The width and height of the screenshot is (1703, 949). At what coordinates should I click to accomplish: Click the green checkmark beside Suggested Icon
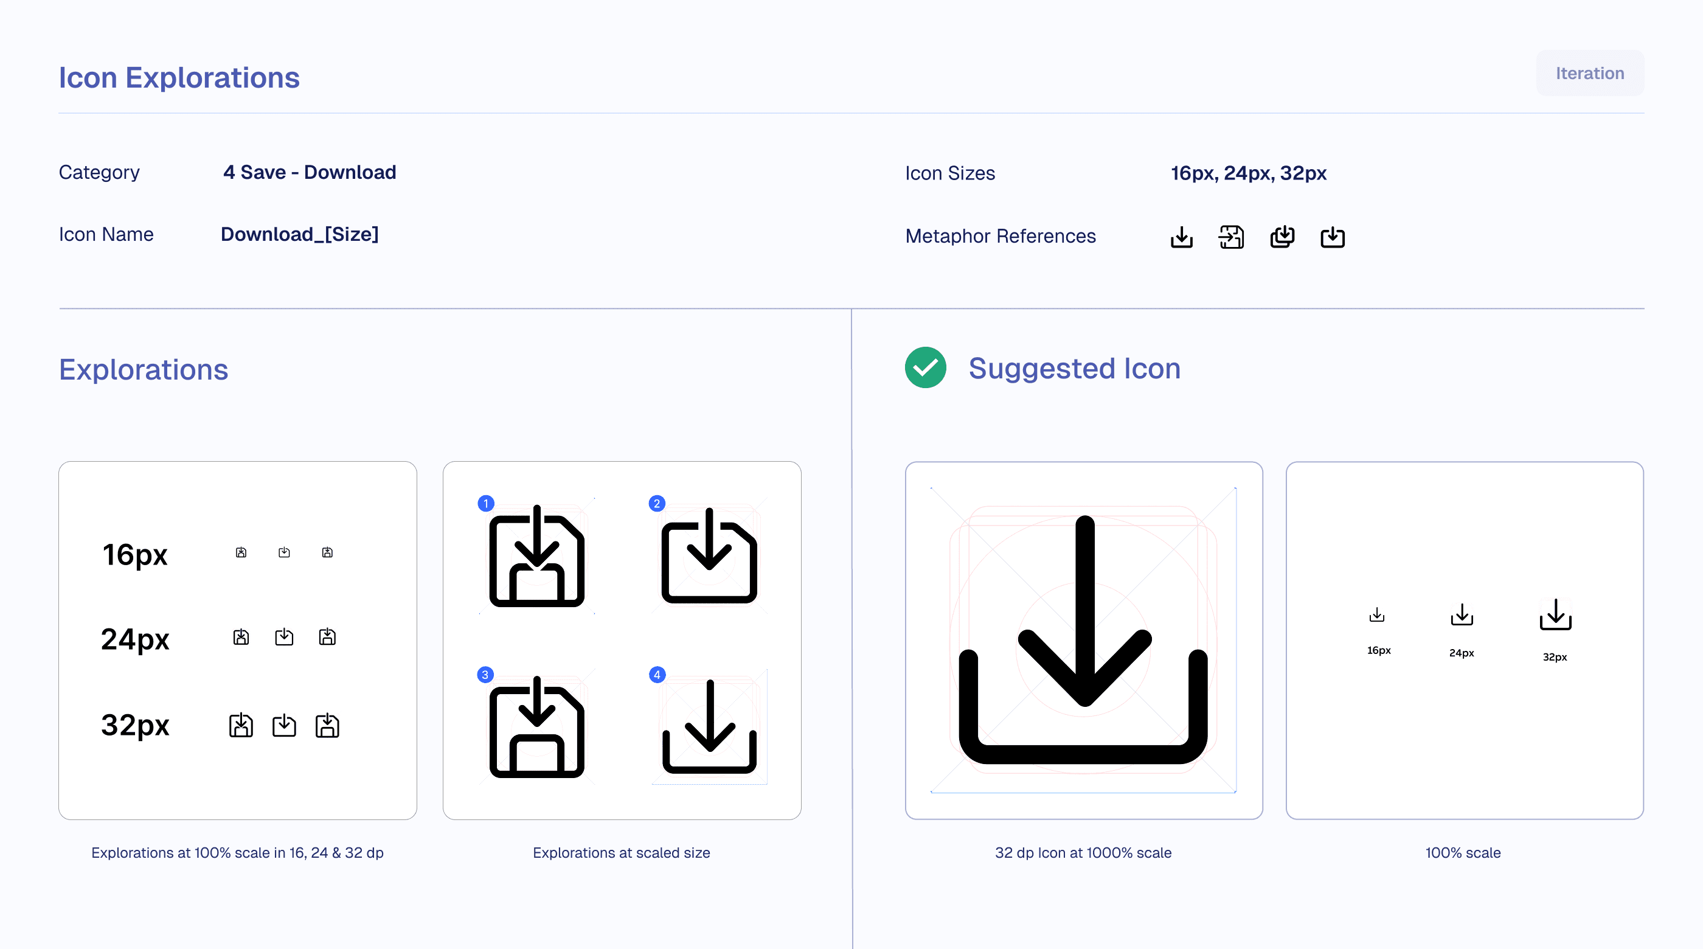coord(925,367)
